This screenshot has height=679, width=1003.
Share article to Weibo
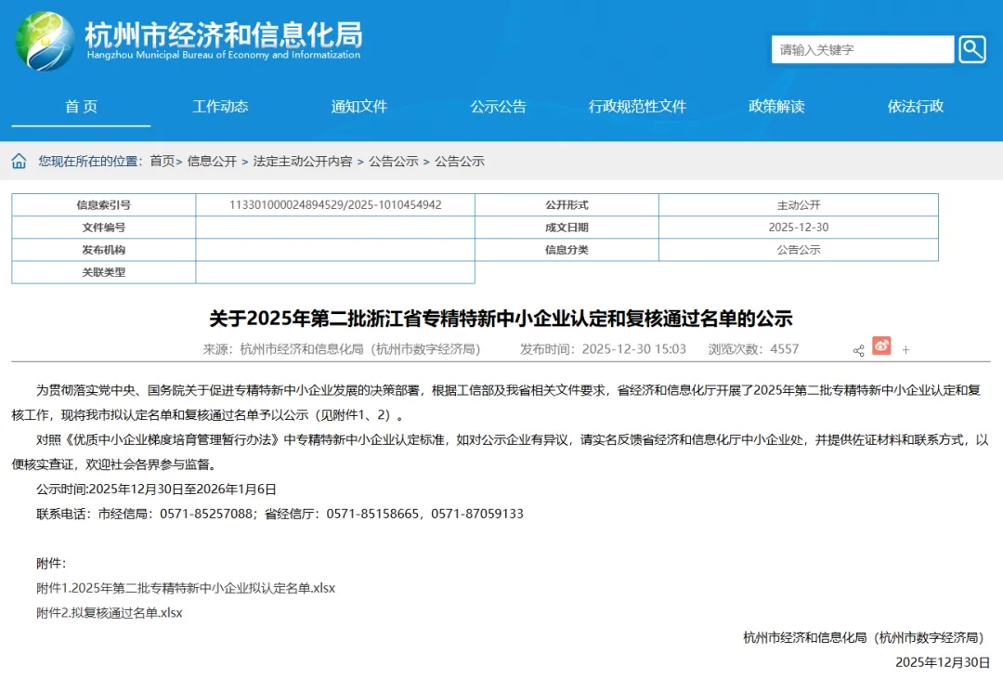(881, 346)
